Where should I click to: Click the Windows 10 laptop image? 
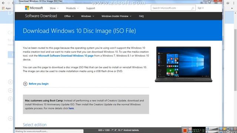click(184, 64)
